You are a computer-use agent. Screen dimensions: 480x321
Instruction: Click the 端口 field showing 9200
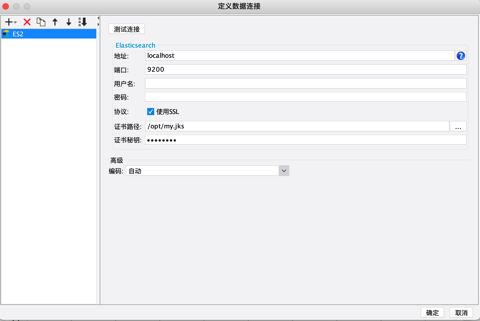coord(306,70)
